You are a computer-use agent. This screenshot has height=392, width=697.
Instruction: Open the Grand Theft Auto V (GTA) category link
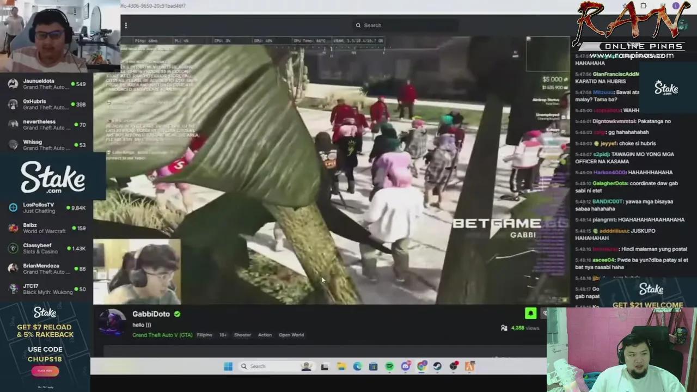(x=162, y=335)
